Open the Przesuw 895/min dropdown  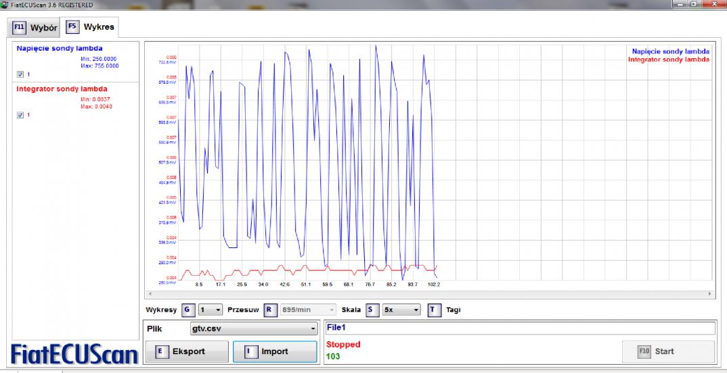(308, 309)
